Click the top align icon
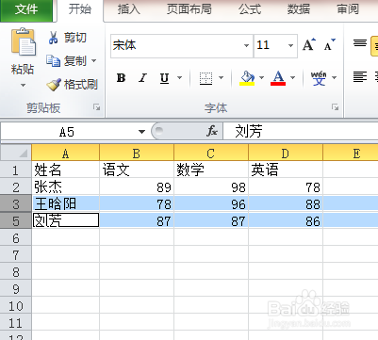 (360, 43)
